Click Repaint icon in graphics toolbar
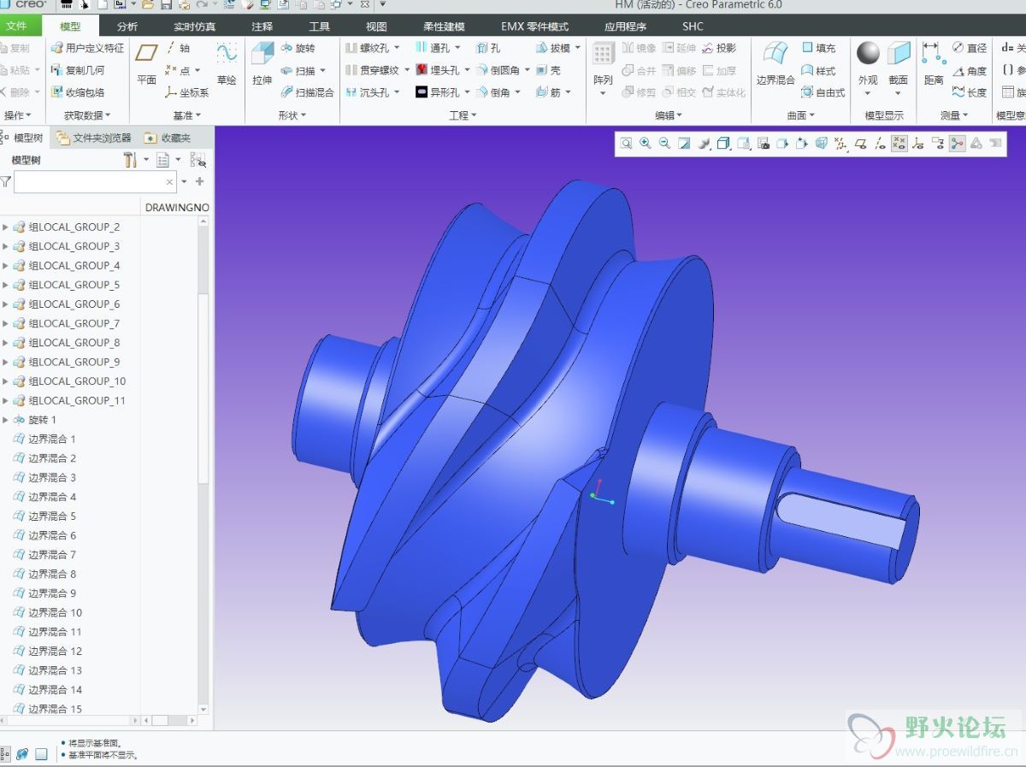 point(684,144)
